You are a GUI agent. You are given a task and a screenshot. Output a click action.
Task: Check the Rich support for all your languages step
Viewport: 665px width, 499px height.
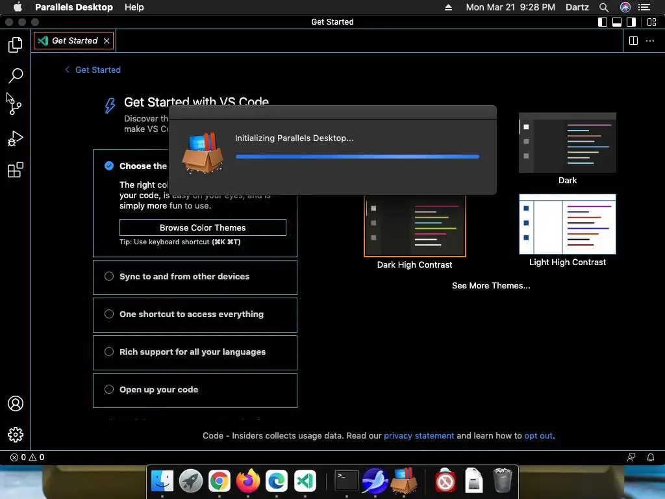(x=109, y=352)
